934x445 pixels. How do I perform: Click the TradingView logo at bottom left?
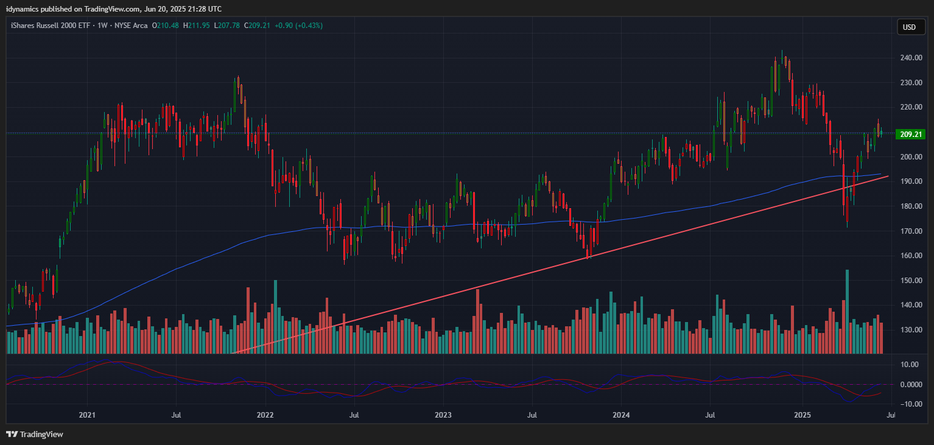coord(35,434)
